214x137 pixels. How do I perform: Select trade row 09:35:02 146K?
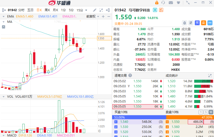[x=138, y=81]
